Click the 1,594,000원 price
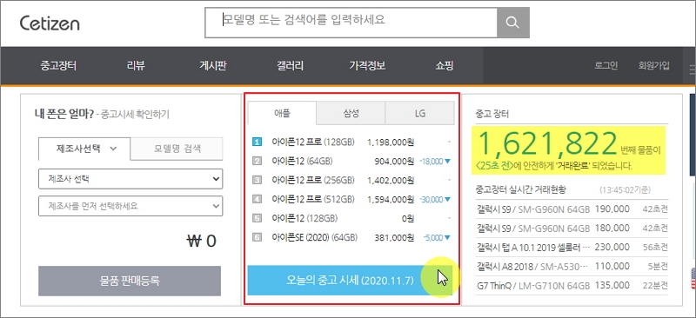 pos(391,200)
